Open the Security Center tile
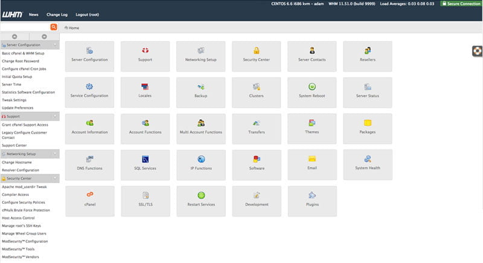 (x=256, y=56)
